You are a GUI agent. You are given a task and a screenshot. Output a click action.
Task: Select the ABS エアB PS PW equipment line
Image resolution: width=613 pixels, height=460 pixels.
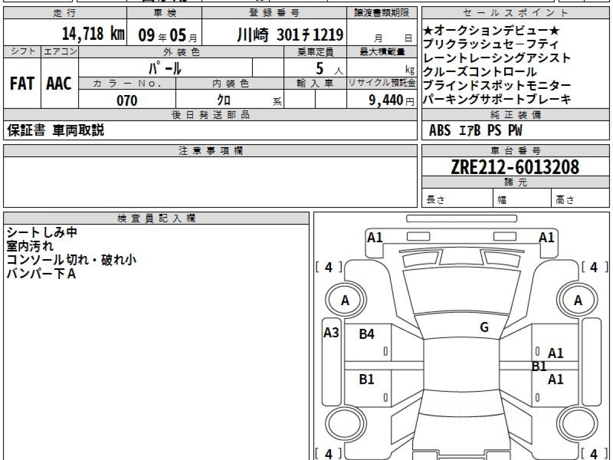pyautogui.click(x=476, y=131)
